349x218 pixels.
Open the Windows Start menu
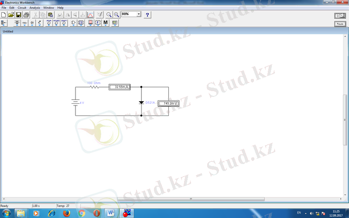coord(6,214)
